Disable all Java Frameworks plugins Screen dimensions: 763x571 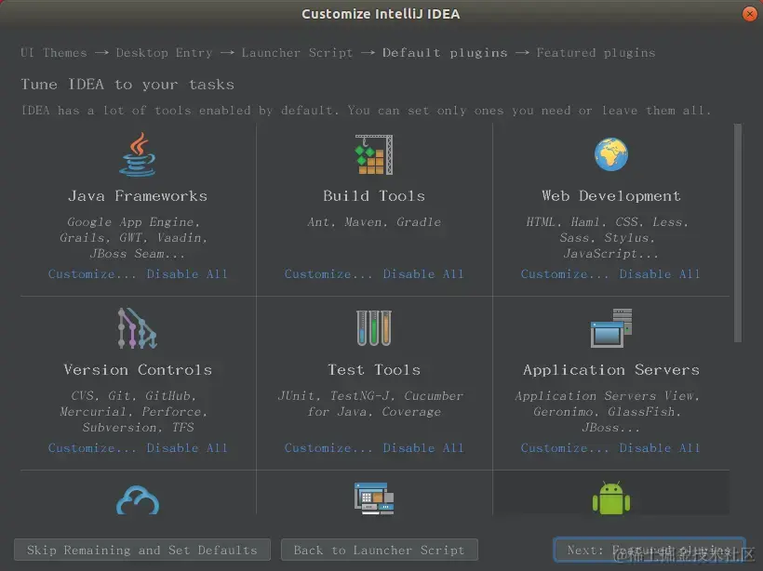point(187,274)
